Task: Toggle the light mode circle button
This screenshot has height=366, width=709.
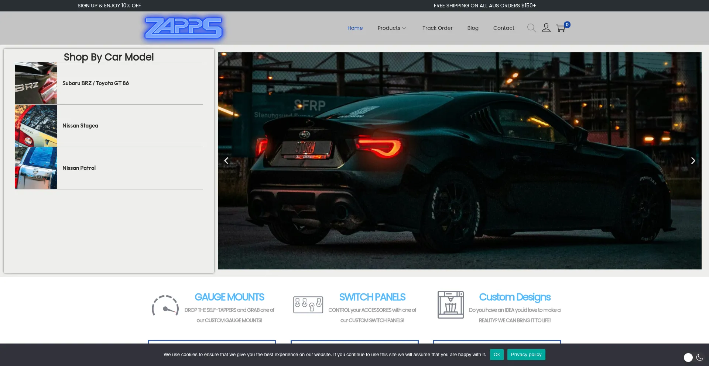Action: [688, 357]
